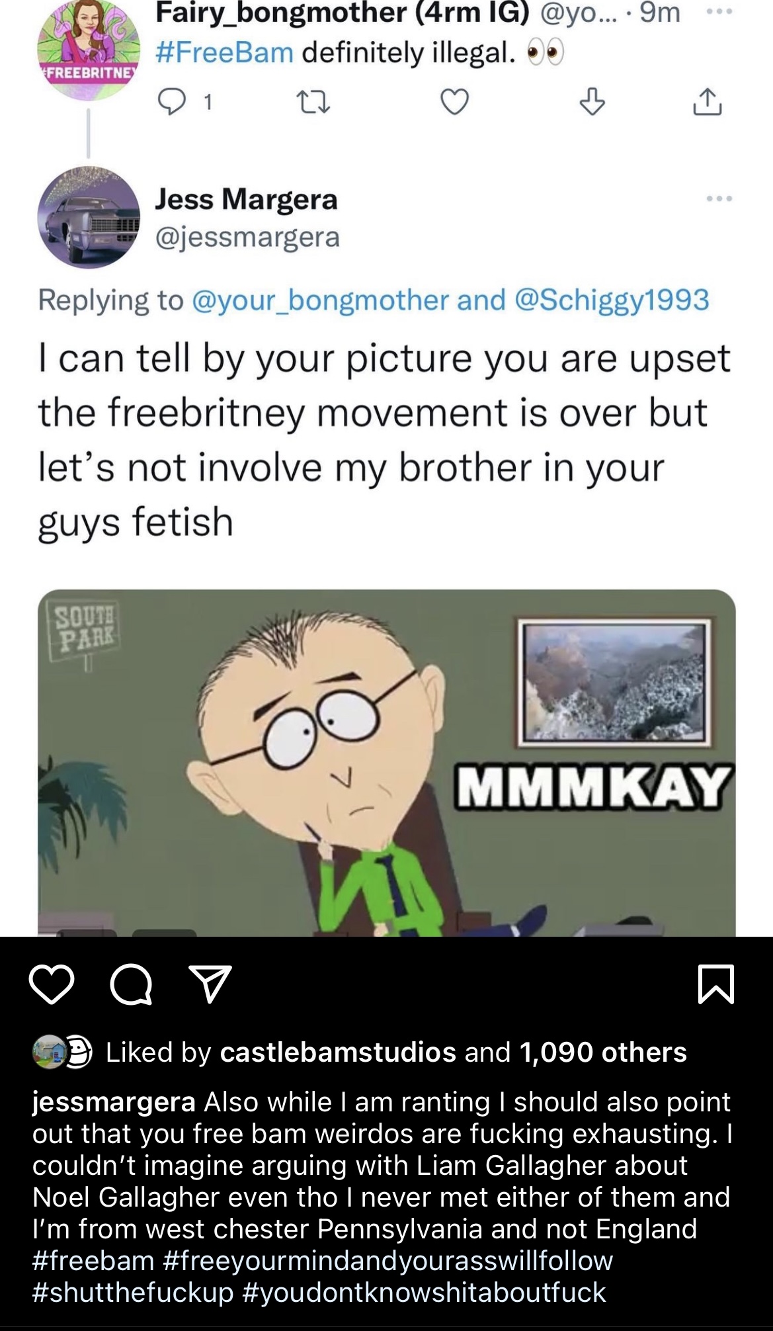View Fairy_bongmother profile avatar
The image size is (773, 1331).
(x=89, y=50)
